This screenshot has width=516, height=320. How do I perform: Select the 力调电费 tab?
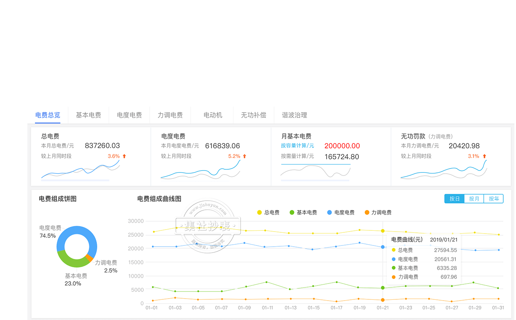(170, 115)
